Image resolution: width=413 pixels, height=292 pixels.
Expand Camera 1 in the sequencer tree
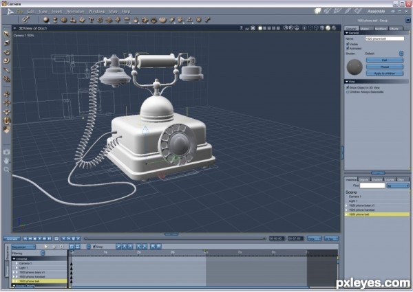[17, 263]
